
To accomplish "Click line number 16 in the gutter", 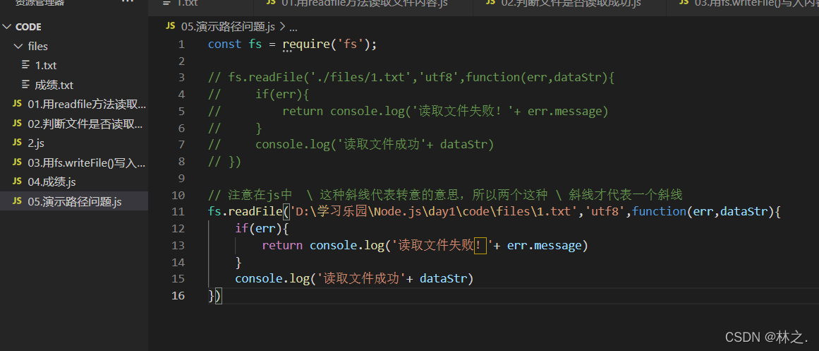I will (x=178, y=295).
